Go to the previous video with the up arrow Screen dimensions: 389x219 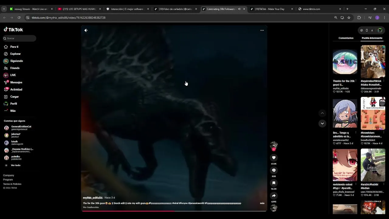click(x=322, y=113)
